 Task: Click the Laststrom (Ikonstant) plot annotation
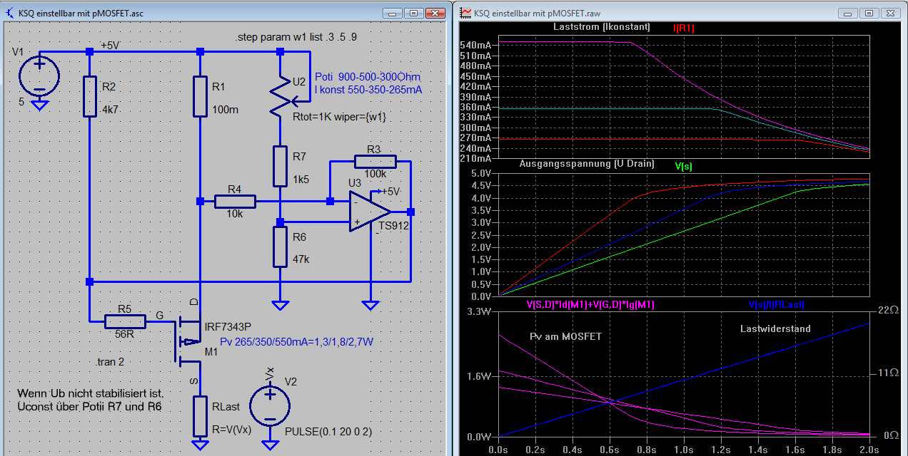[x=602, y=27]
